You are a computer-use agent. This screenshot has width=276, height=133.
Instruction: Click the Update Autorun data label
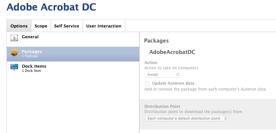pyautogui.click(x=173, y=83)
